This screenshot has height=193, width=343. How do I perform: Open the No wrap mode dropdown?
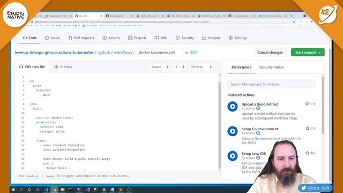[201, 66]
